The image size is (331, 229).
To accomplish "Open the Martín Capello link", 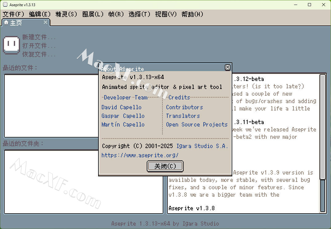I will (x=123, y=124).
